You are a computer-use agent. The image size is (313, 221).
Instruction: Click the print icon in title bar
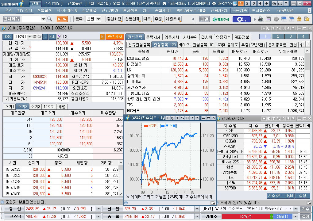(280, 3)
